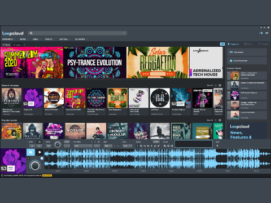The height and width of the screenshot is (203, 271).
Task: Select the pencil tool in Tools
Action: (x=159, y=146)
